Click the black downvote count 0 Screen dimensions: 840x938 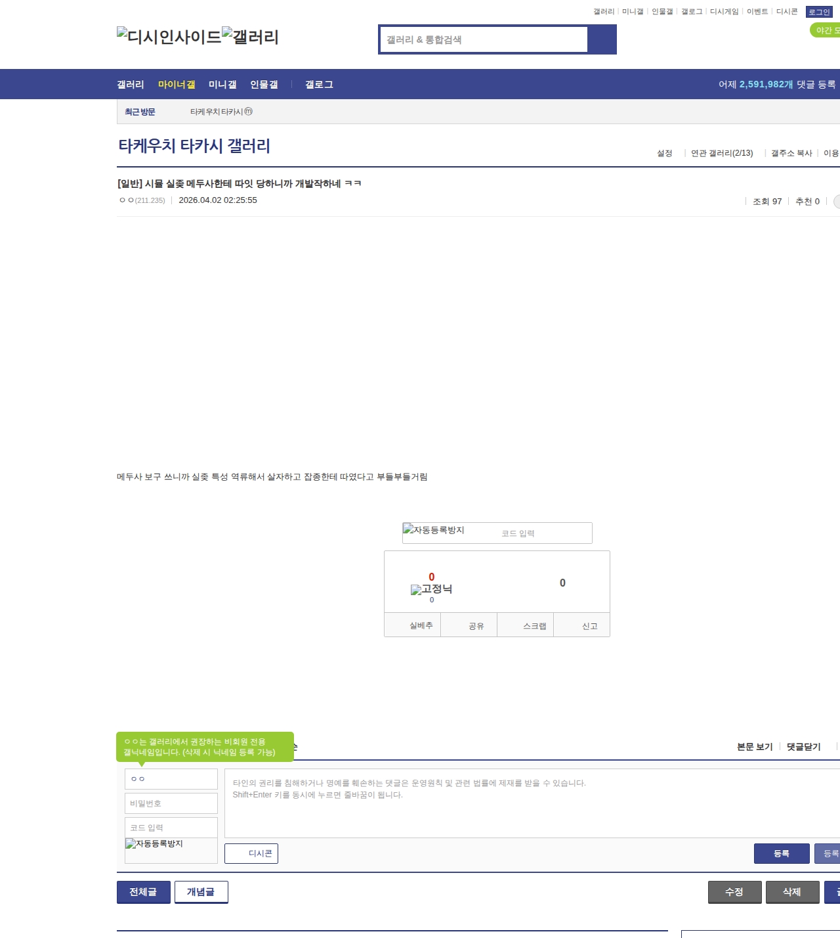562,583
